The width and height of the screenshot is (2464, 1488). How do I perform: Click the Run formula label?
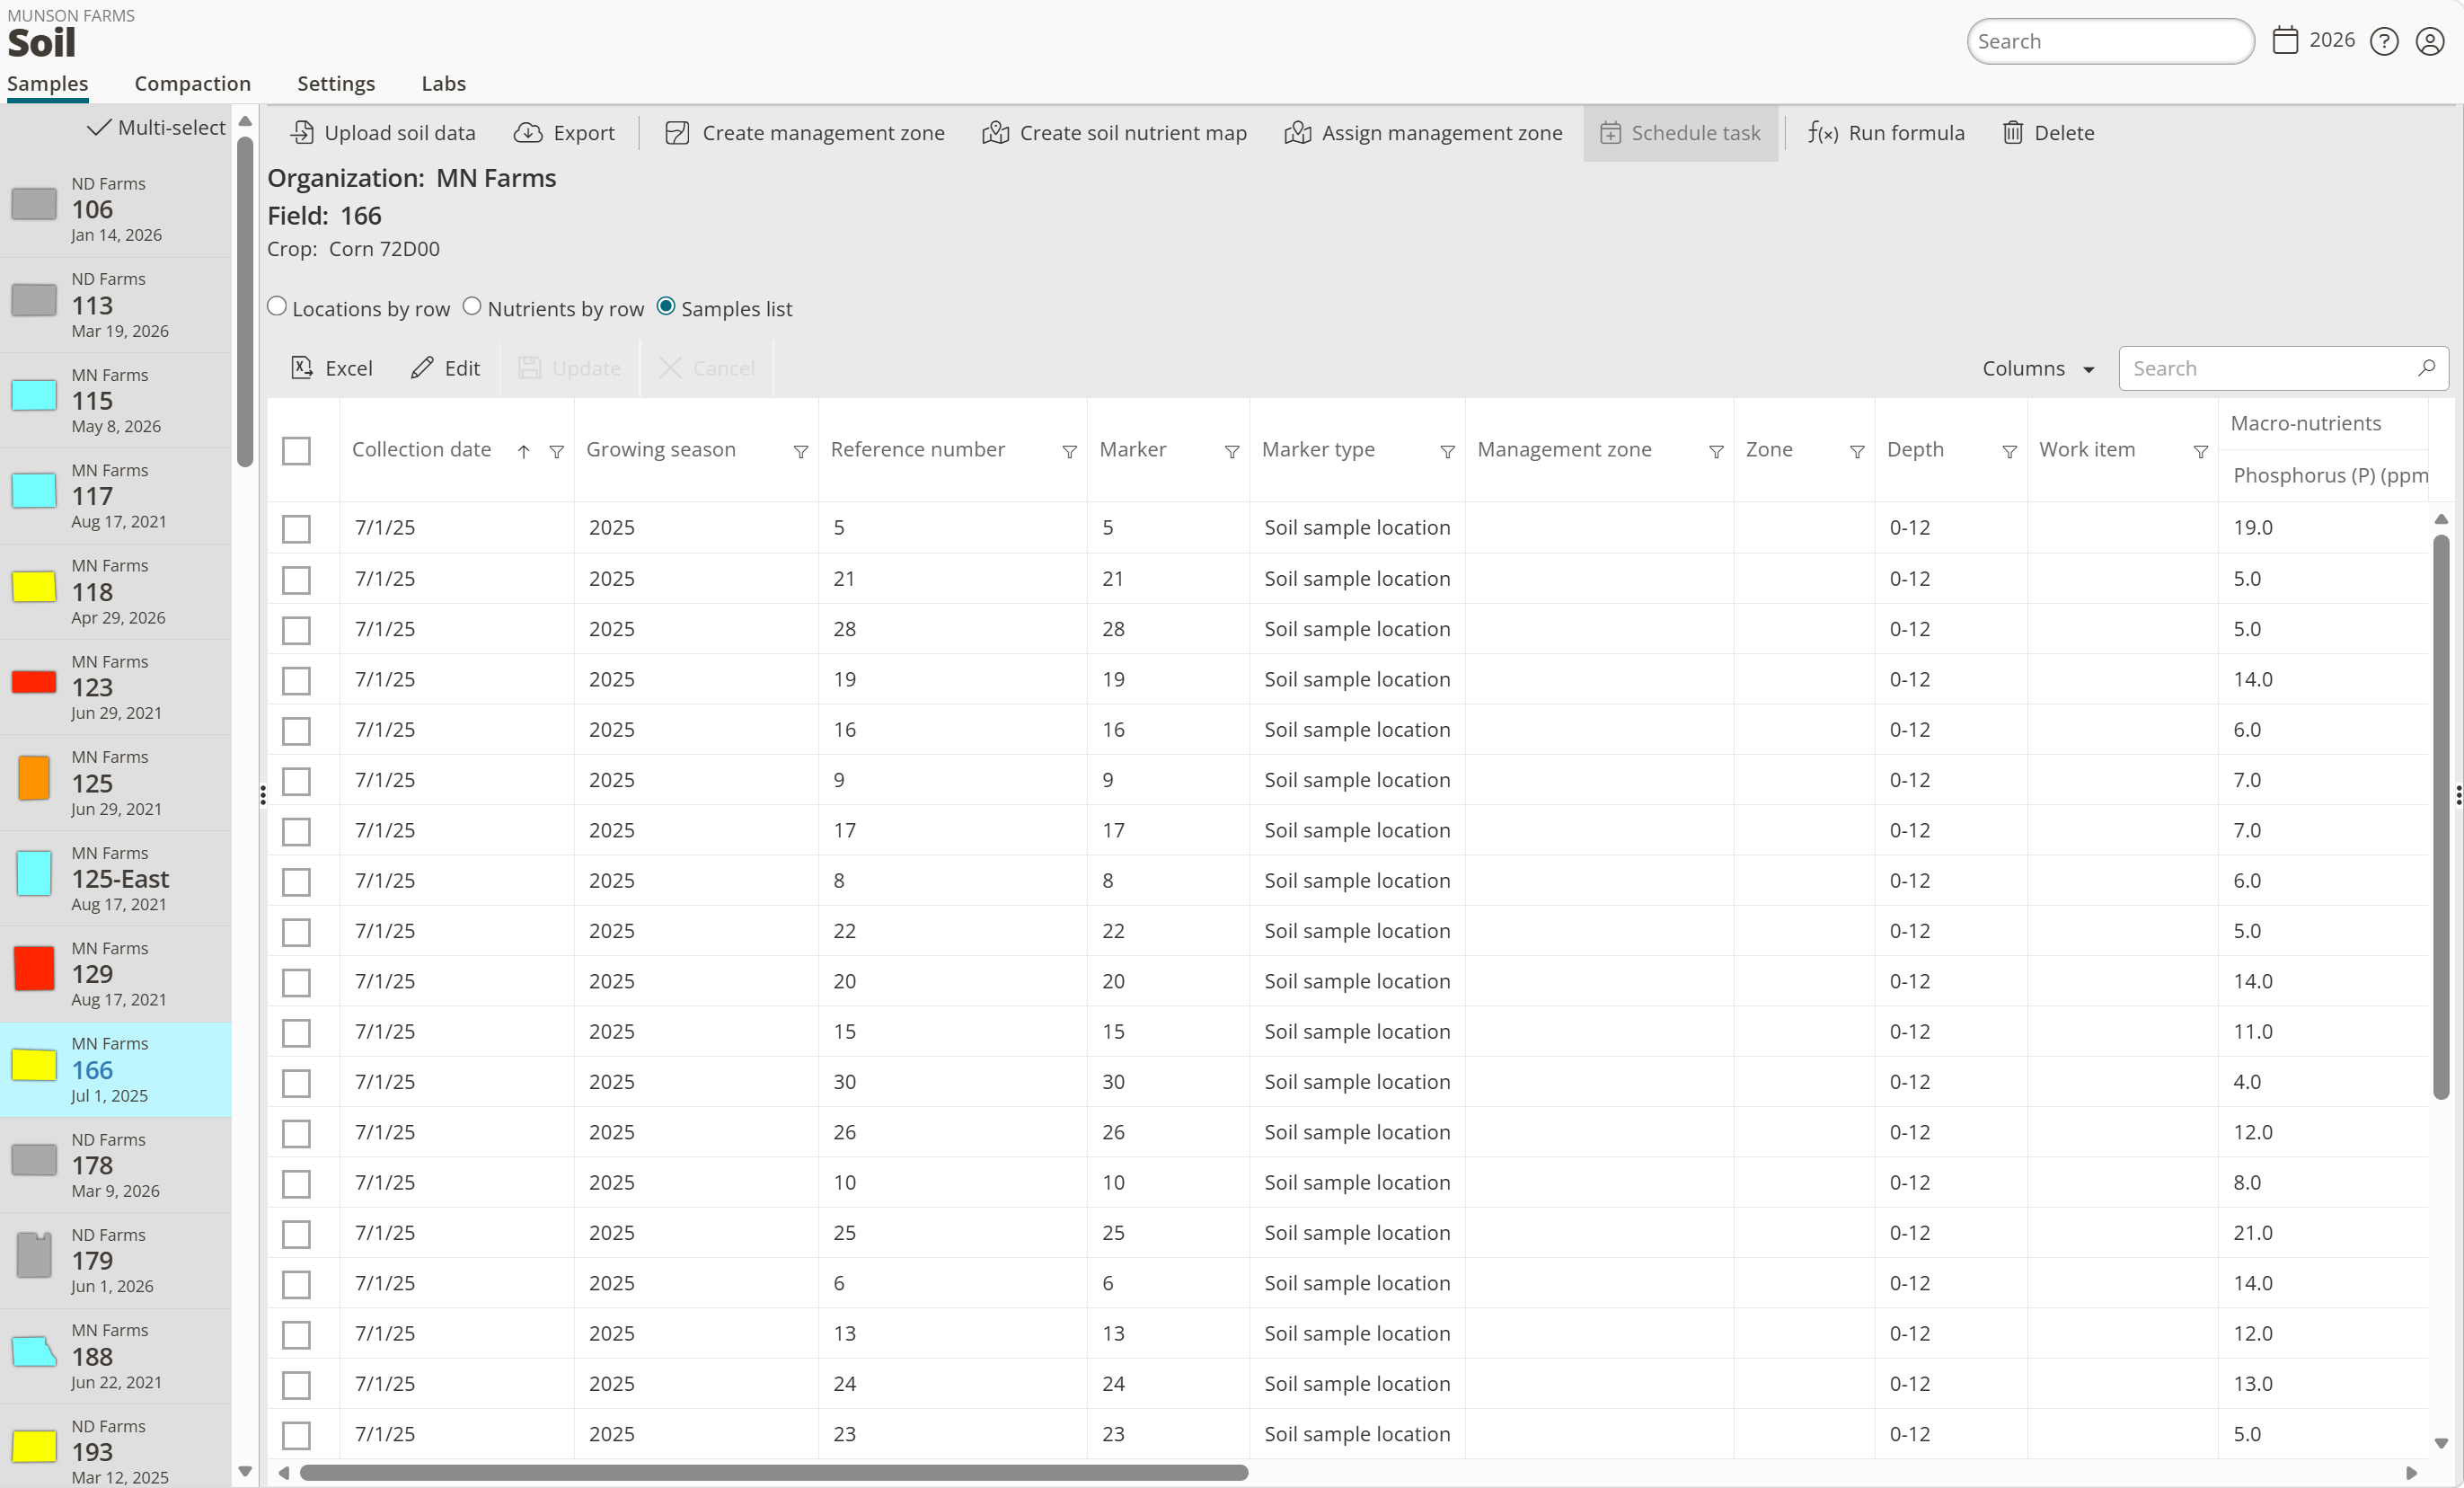(x=1906, y=133)
